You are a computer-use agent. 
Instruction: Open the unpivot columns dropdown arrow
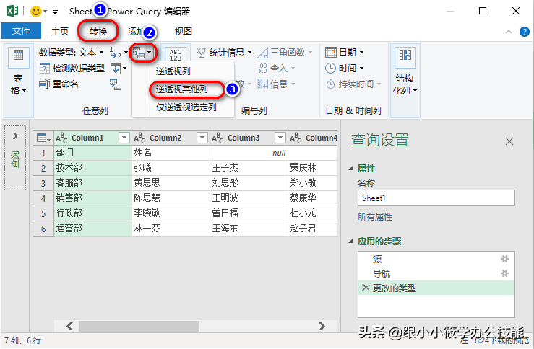149,53
